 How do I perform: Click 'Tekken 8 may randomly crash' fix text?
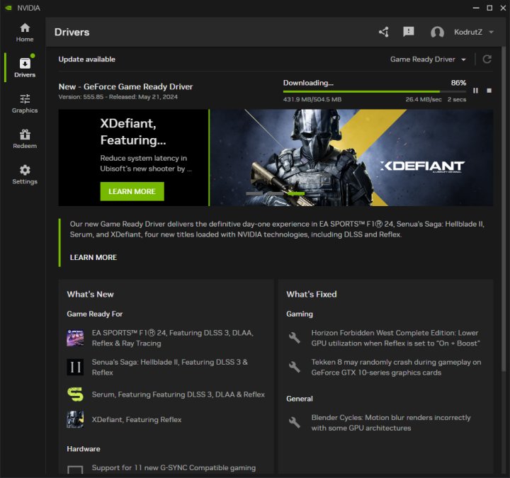point(396,367)
